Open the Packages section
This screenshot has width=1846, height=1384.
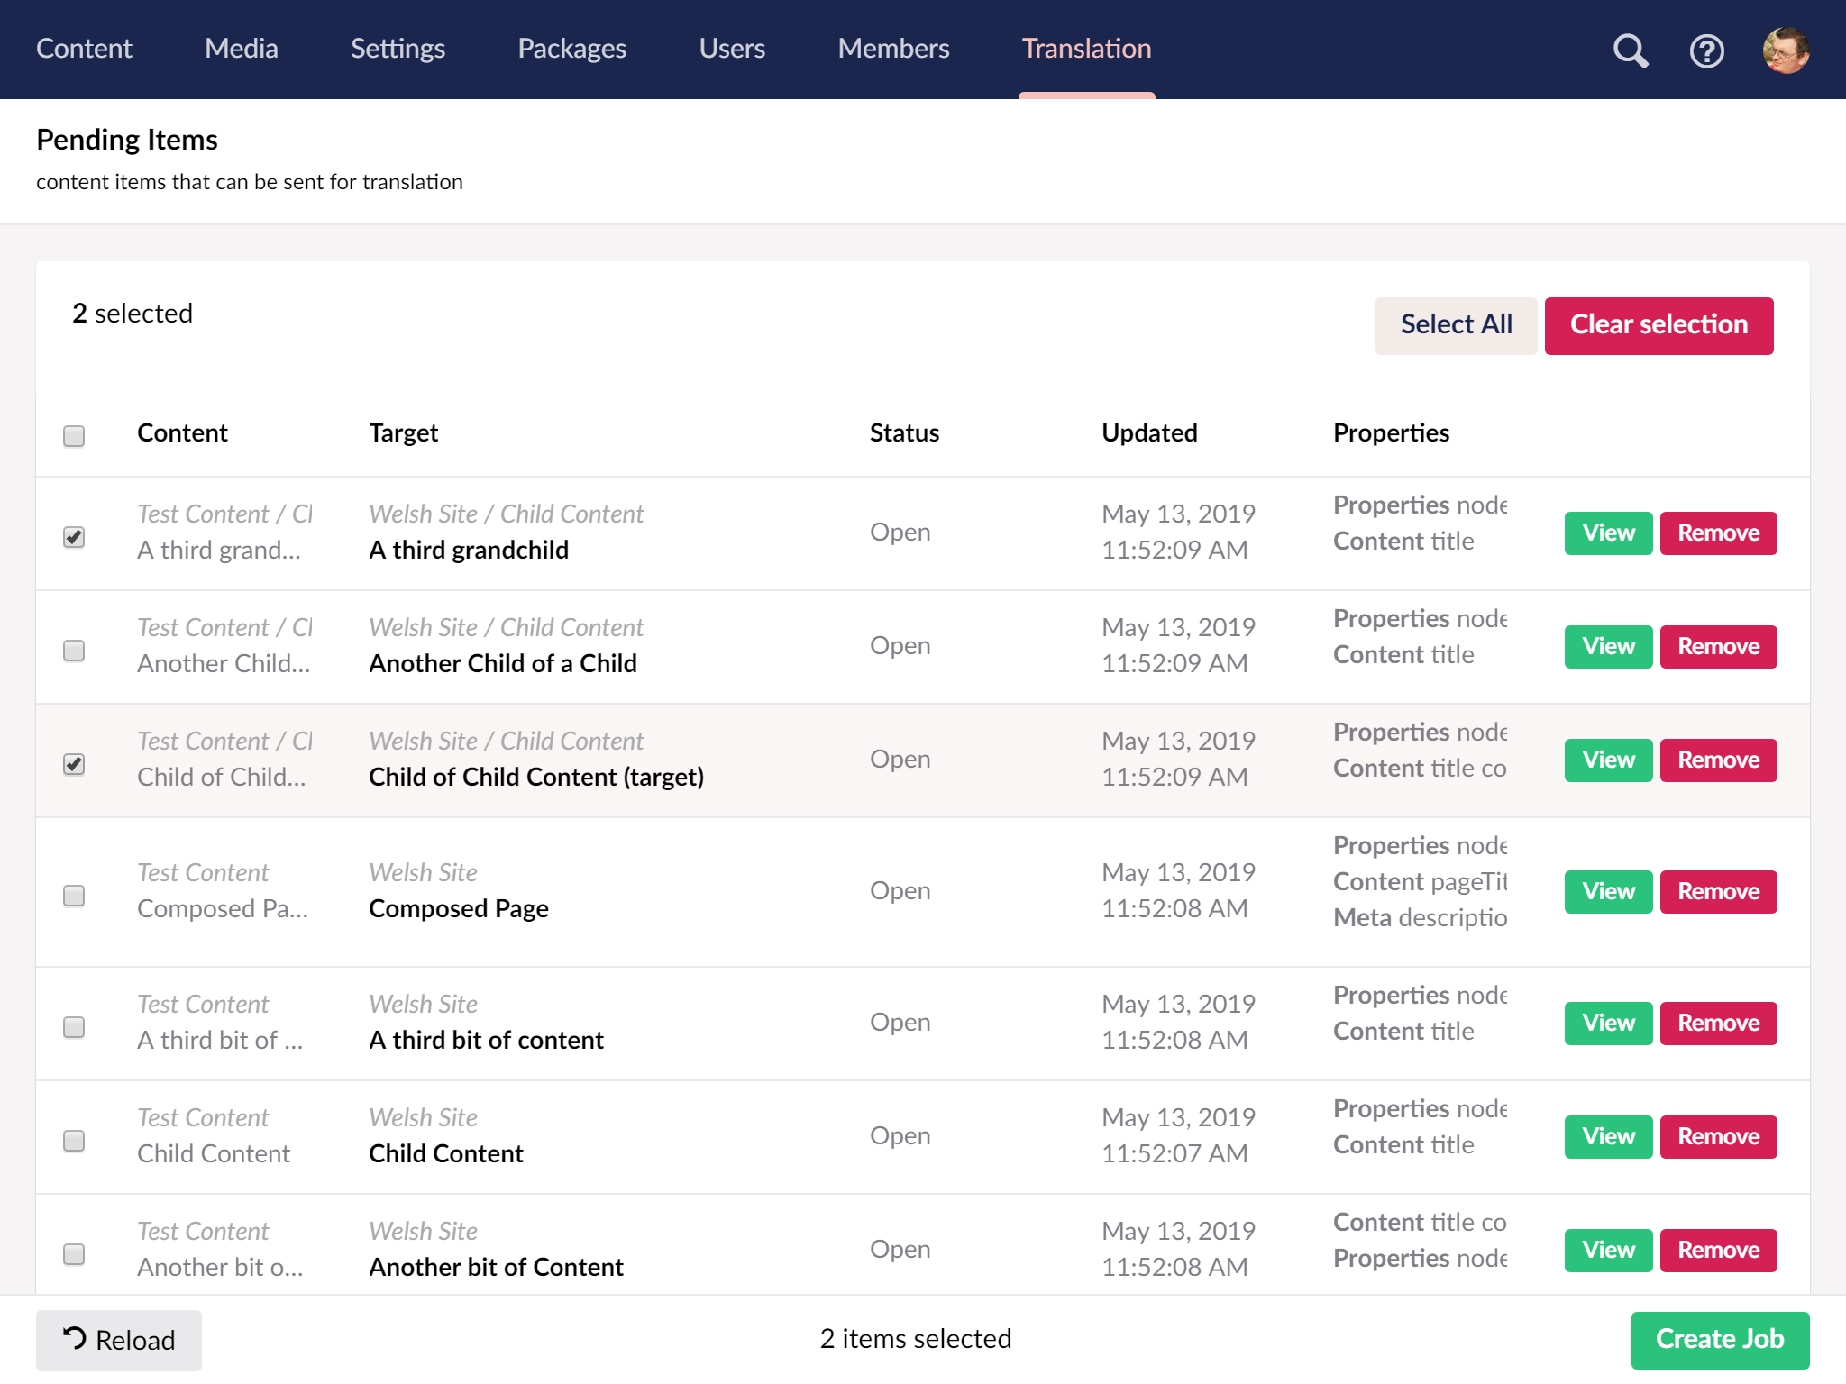pos(571,49)
